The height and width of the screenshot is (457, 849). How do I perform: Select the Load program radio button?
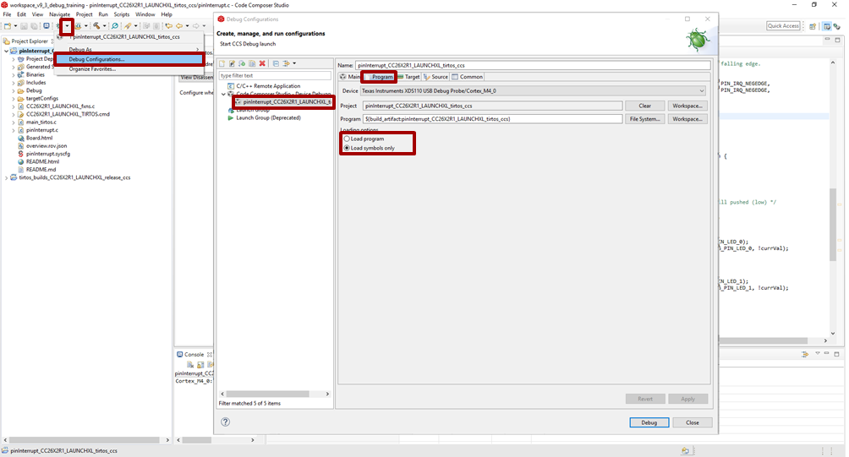point(347,139)
